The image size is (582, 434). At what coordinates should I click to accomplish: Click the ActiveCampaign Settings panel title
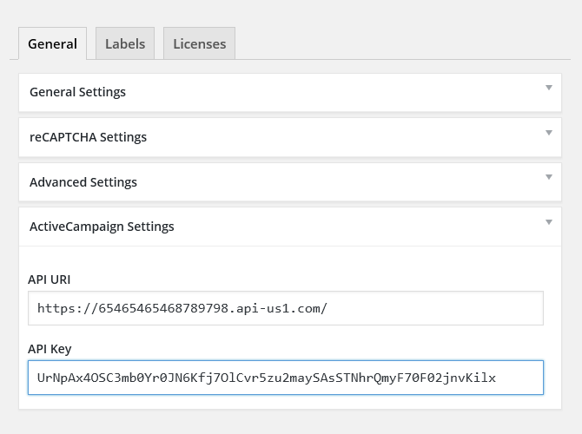pyautogui.click(x=102, y=227)
